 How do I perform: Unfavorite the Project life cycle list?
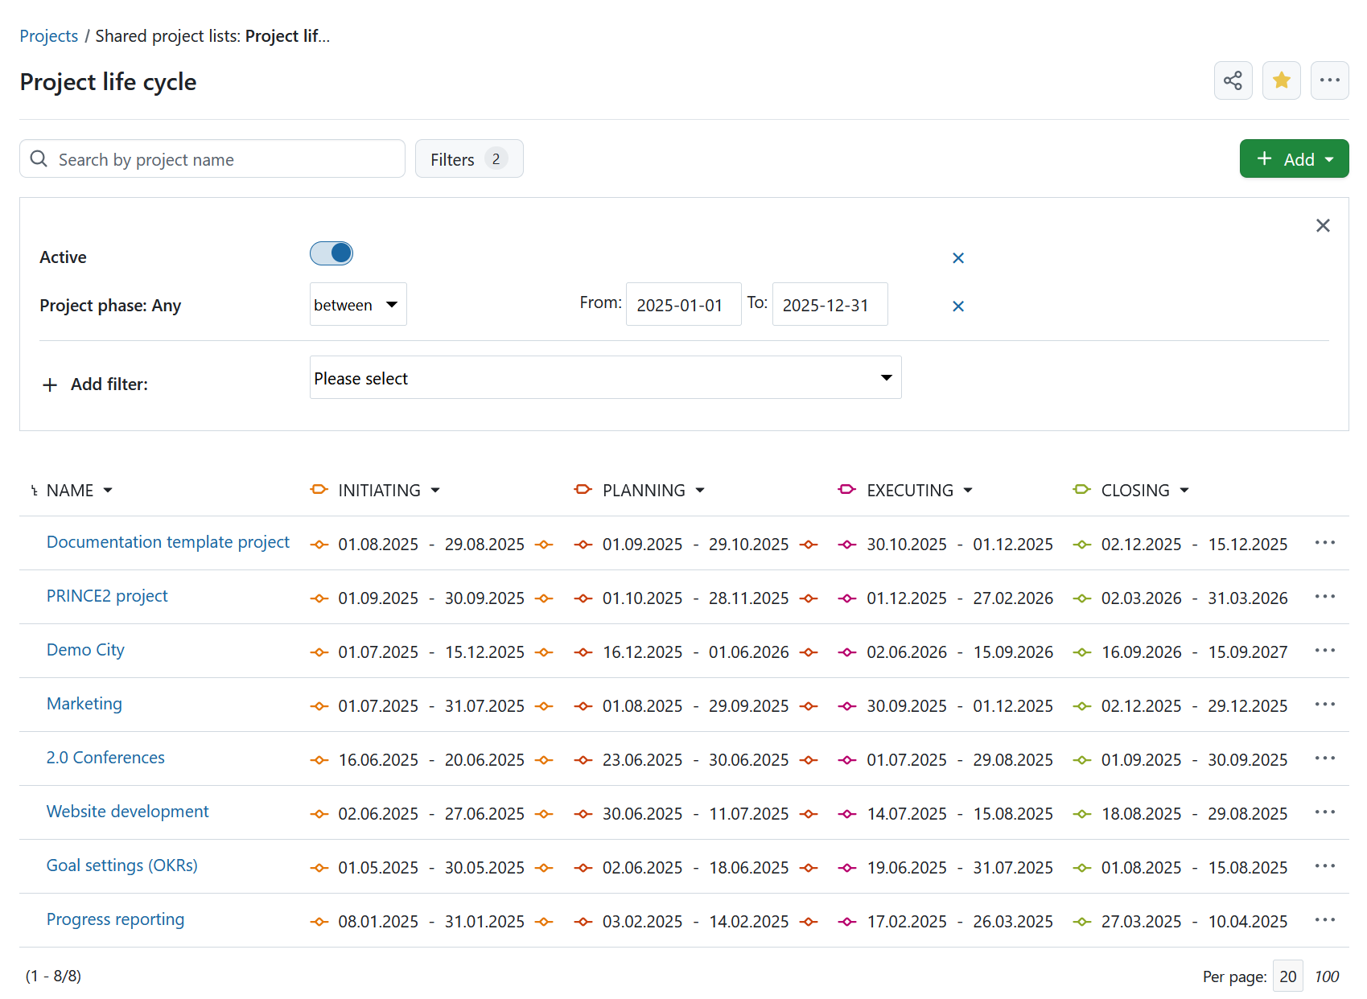click(x=1281, y=80)
